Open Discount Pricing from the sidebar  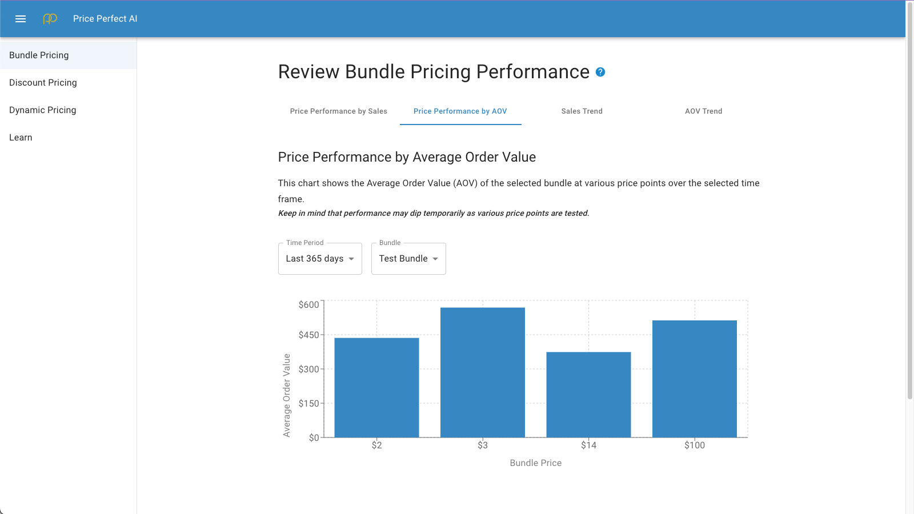[x=42, y=82]
